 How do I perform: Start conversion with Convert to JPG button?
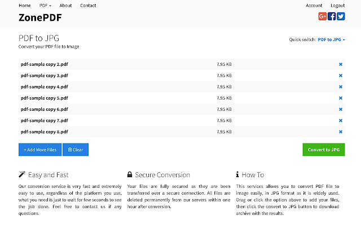point(324,150)
